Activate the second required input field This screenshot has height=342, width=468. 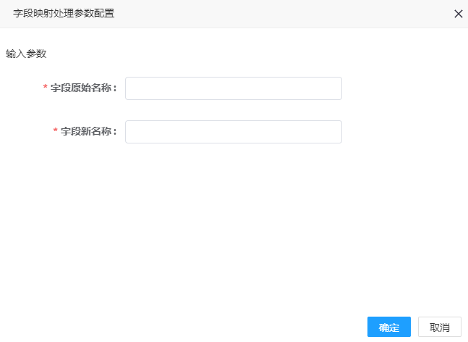[x=234, y=132]
